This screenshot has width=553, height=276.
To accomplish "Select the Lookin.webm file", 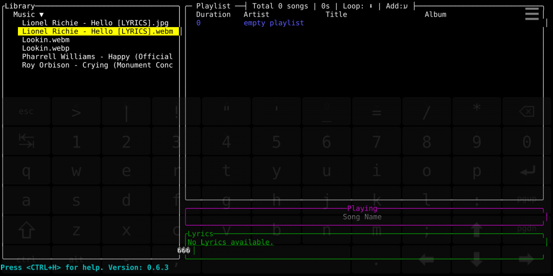I will click(x=46, y=40).
